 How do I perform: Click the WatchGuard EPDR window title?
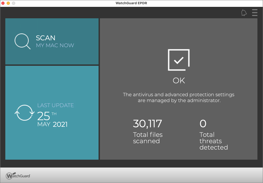131,3
